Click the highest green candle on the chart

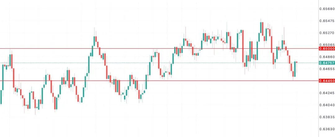(x=261, y=28)
